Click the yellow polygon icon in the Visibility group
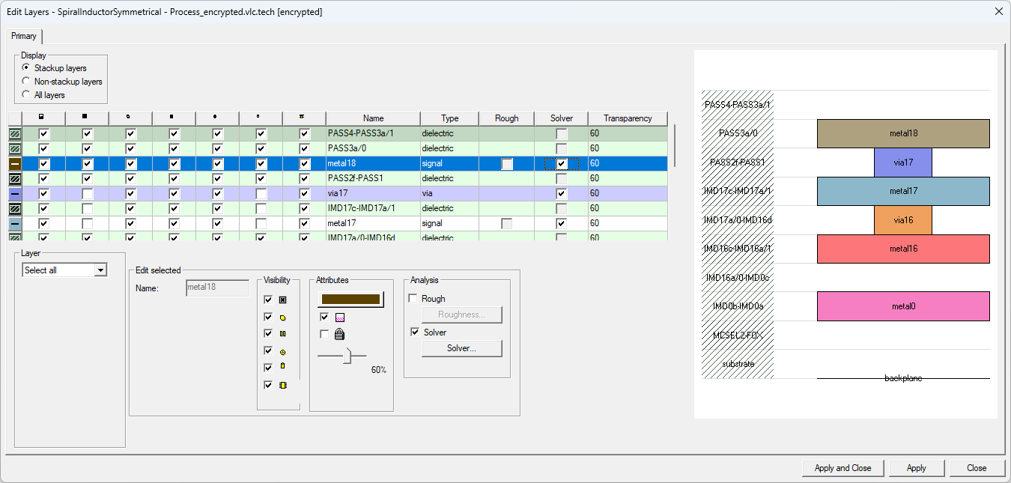1011x483 pixels. point(283,318)
